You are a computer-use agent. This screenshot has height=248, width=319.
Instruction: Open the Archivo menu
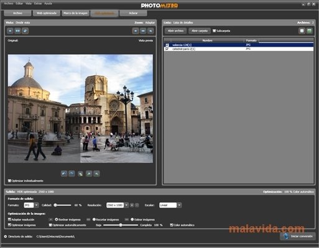coord(9,3)
